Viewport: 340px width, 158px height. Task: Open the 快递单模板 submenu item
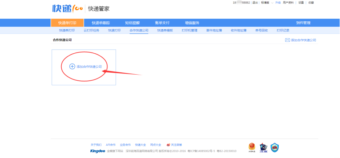pos(165,30)
